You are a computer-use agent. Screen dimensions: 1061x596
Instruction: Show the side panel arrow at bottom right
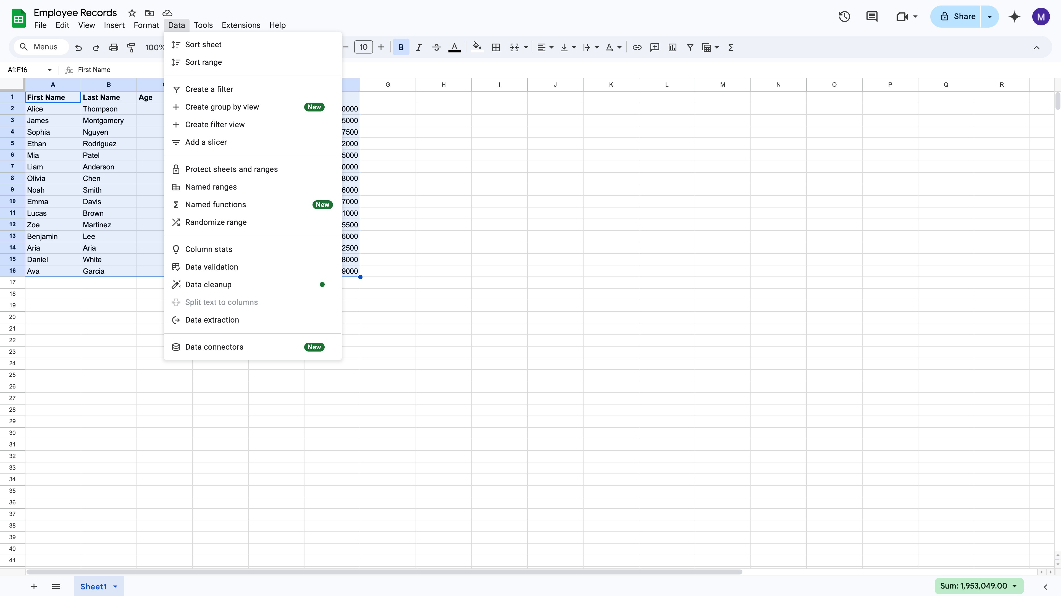pyautogui.click(x=1045, y=587)
